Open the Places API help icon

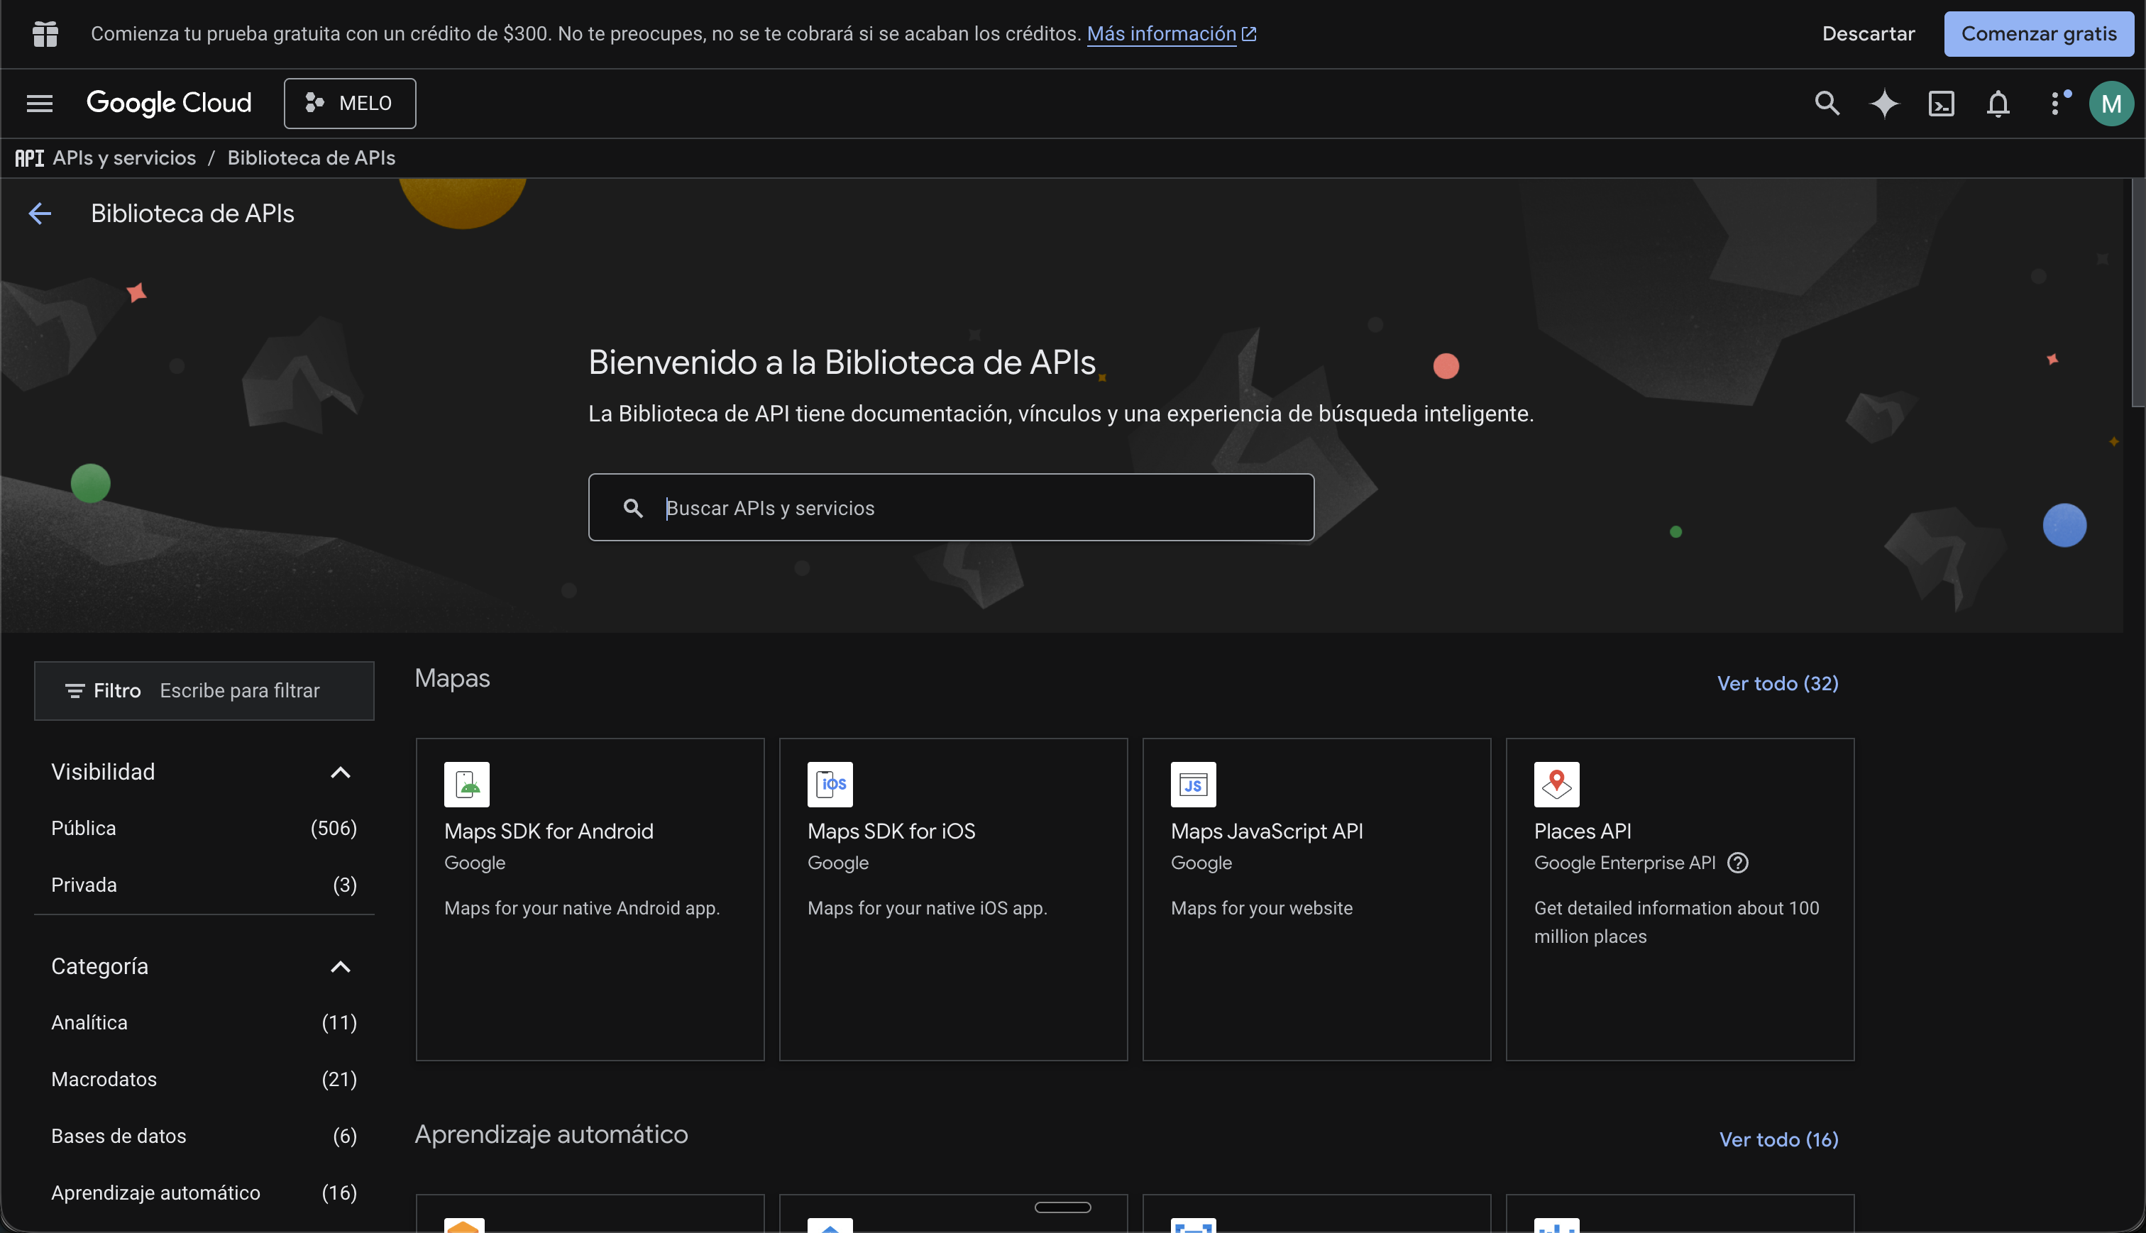[x=1739, y=862]
